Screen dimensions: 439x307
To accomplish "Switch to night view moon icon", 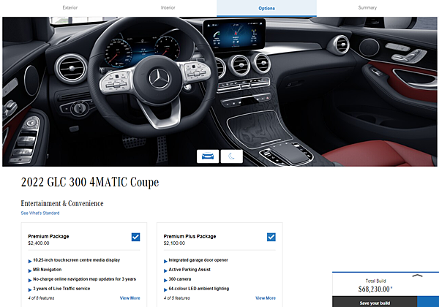I will pos(231,156).
